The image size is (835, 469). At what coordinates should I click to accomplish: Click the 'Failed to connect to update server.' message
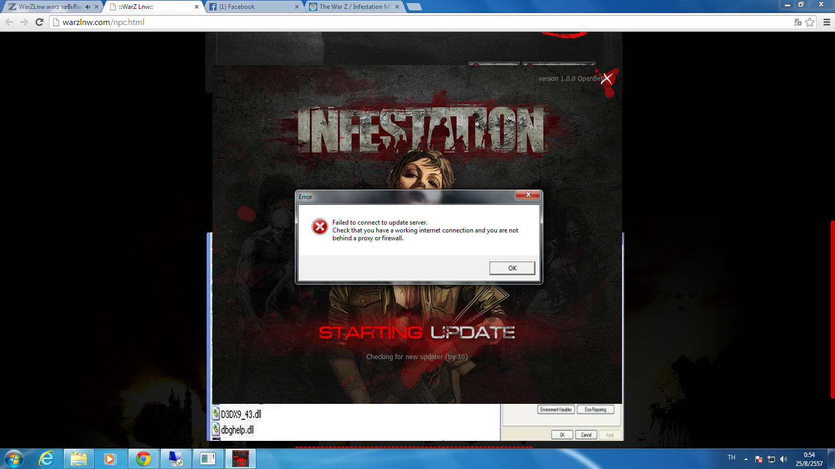(380, 223)
